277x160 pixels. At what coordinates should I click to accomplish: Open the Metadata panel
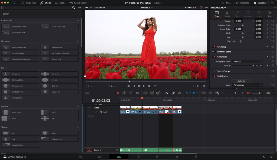(x=242, y=3)
